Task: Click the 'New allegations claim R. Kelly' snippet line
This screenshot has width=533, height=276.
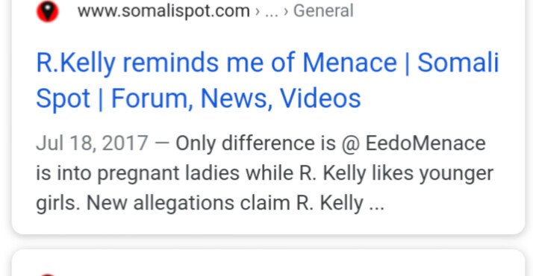Action: (x=225, y=203)
